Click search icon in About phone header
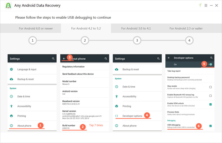The image size is (222, 143). 106,58
